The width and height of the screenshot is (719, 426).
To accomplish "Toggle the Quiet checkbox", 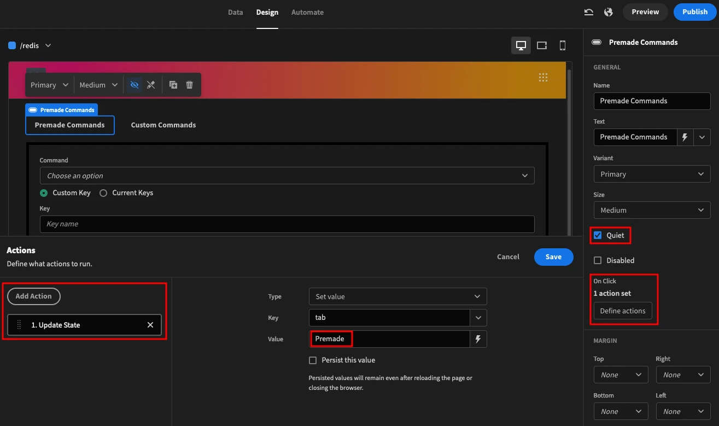I will click(x=598, y=235).
